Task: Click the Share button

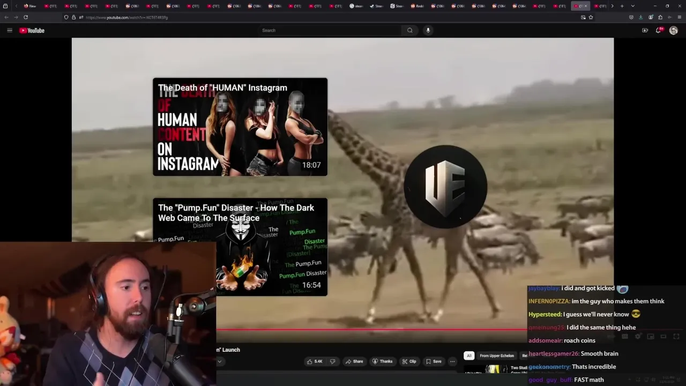Action: point(354,361)
